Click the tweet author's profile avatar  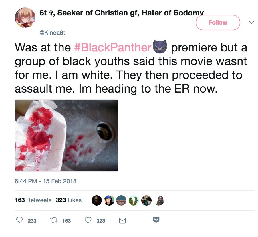tap(25, 18)
